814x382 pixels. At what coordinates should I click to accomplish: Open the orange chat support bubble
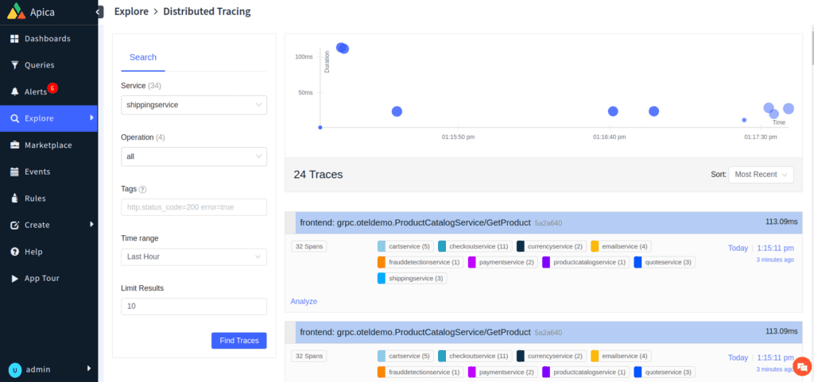(802, 366)
